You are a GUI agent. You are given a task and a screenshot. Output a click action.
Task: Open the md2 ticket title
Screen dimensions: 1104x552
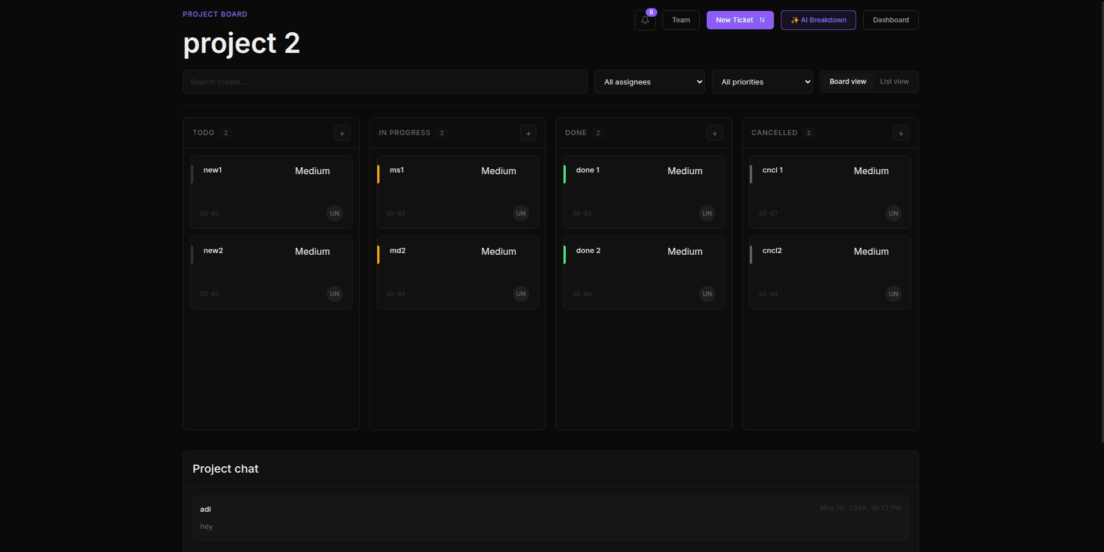click(398, 251)
